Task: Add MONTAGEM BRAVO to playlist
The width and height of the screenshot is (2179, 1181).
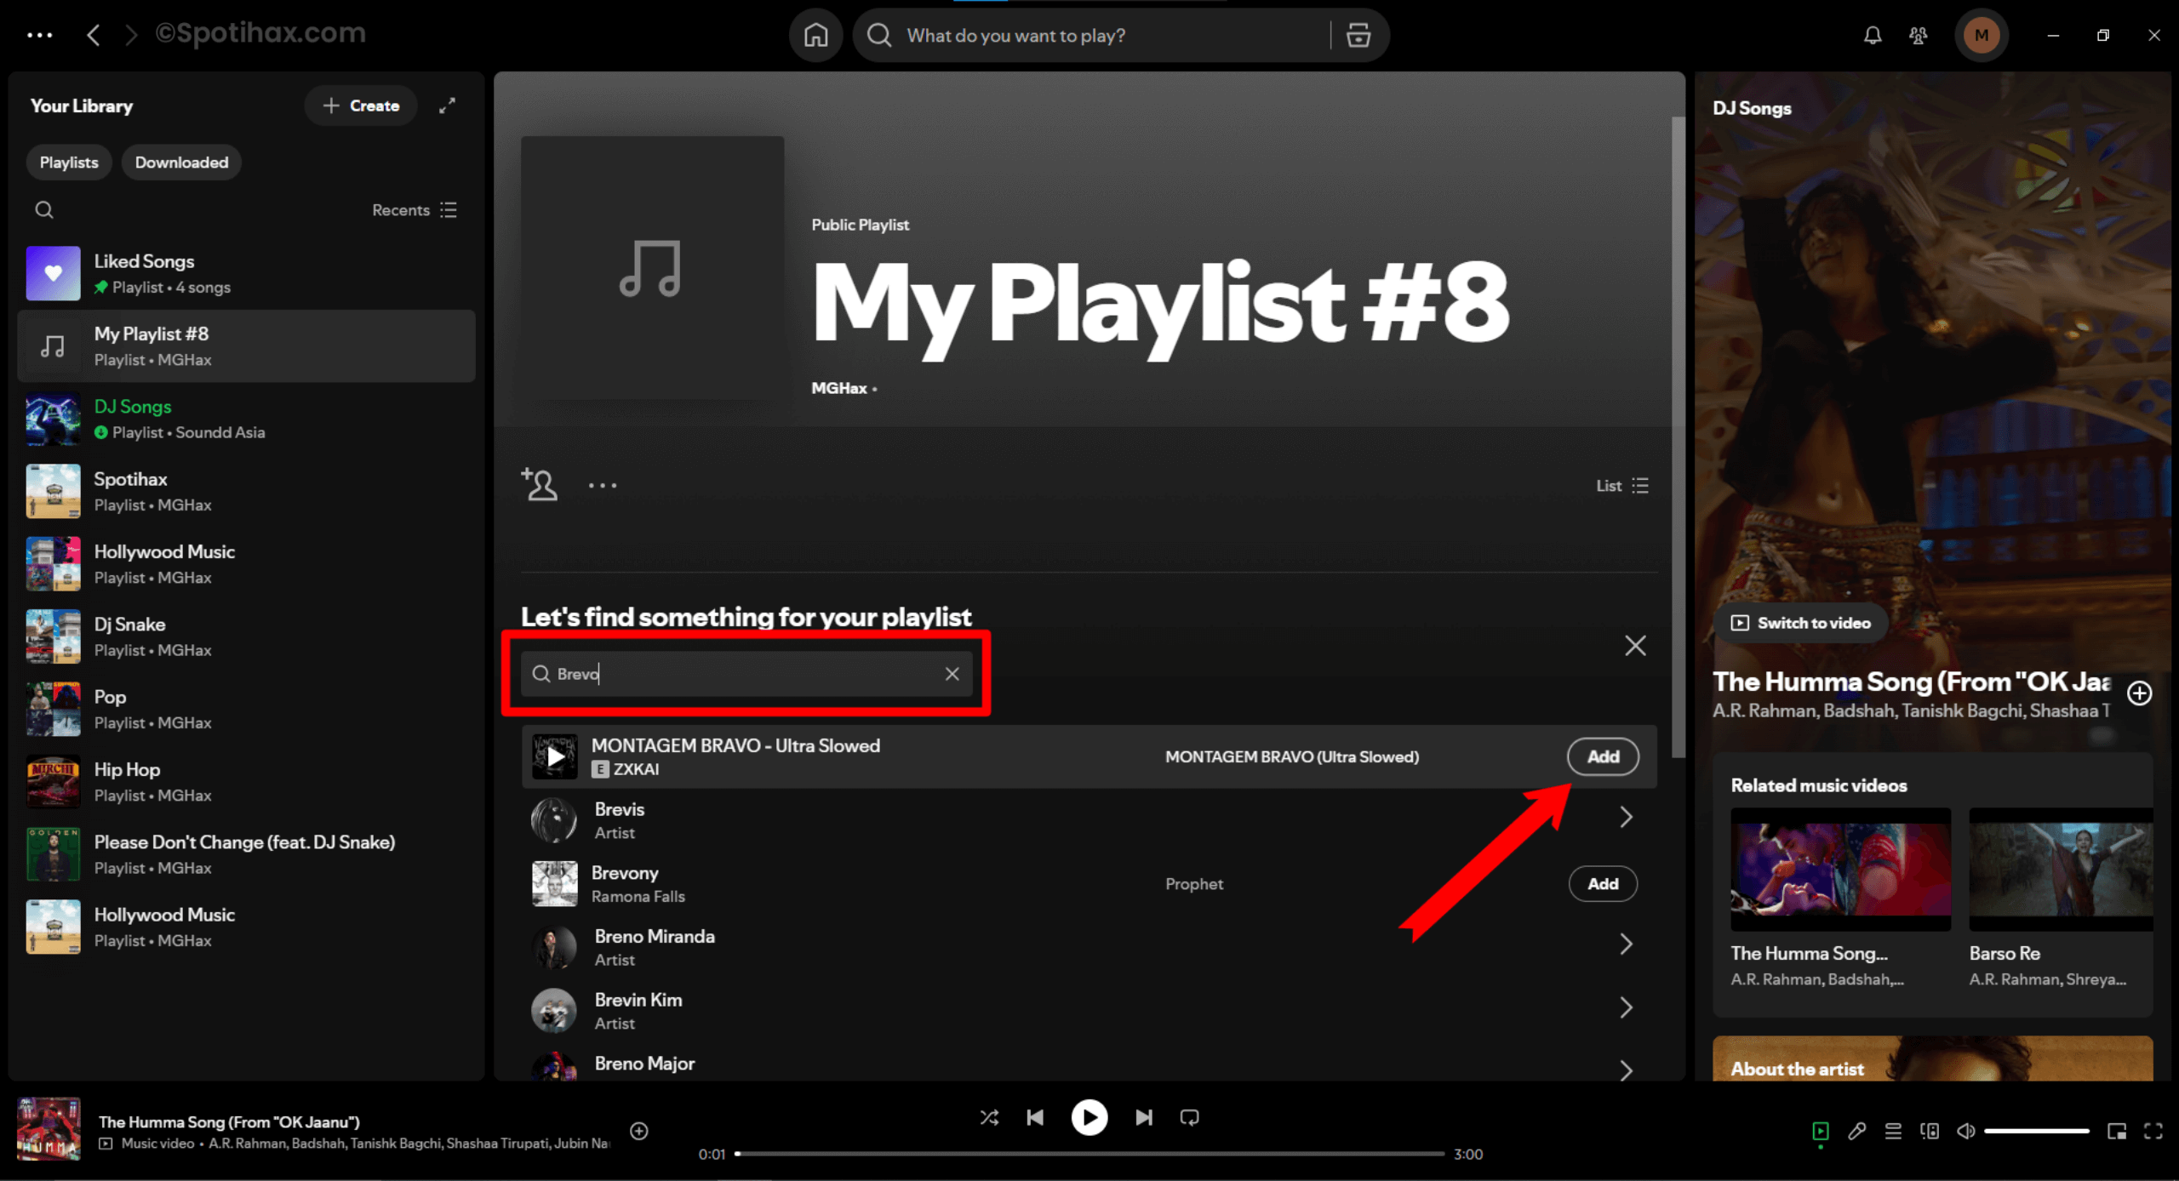Action: coord(1603,756)
